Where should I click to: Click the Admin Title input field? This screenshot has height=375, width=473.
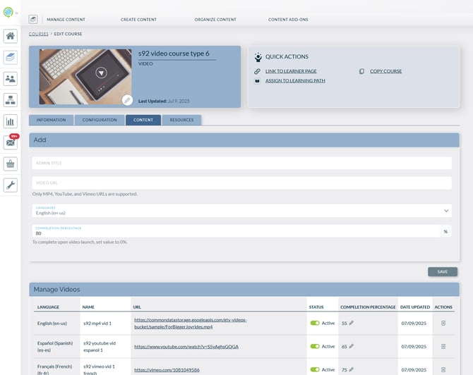tap(241, 163)
